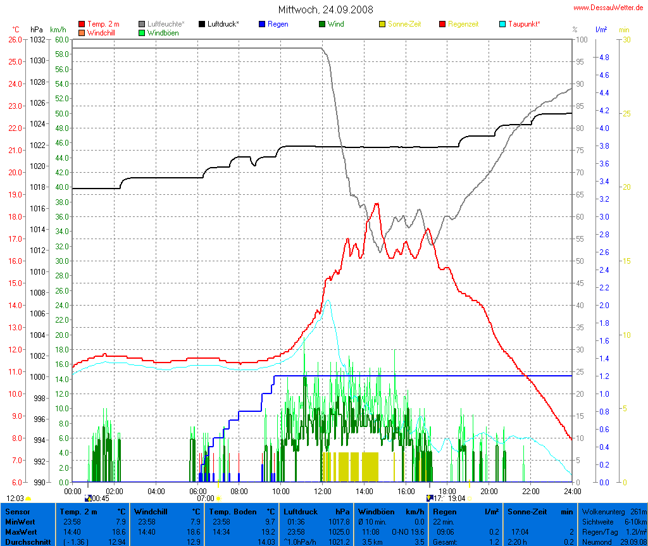648x546 pixels.
Task: Click the yellow Sonne-Zeit legend square
Action: coord(382,24)
